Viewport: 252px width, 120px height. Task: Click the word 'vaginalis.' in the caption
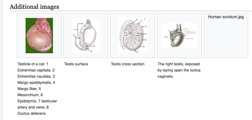[166, 76]
